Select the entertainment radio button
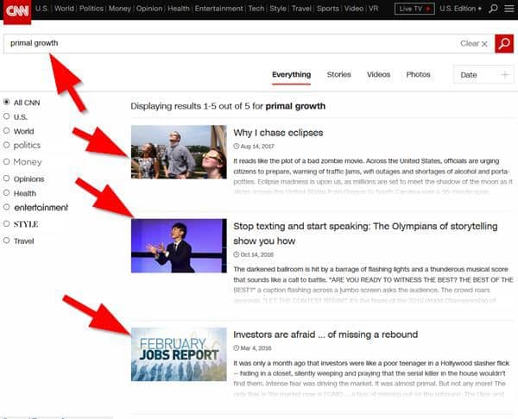 click(6, 207)
